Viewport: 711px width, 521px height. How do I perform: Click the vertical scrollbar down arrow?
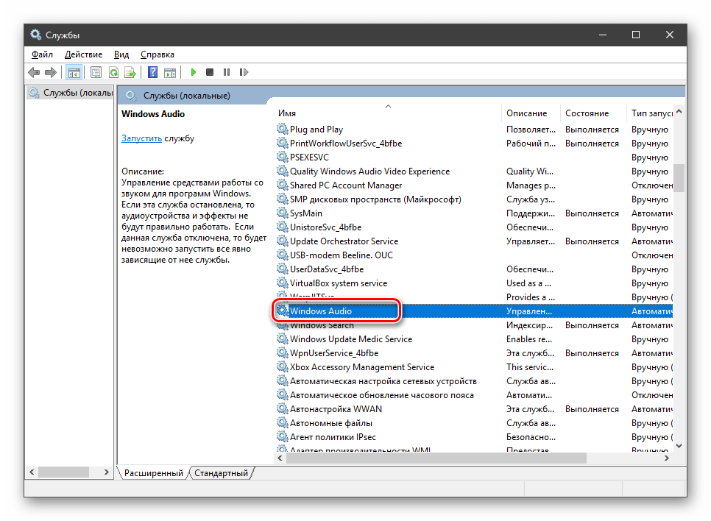679,445
